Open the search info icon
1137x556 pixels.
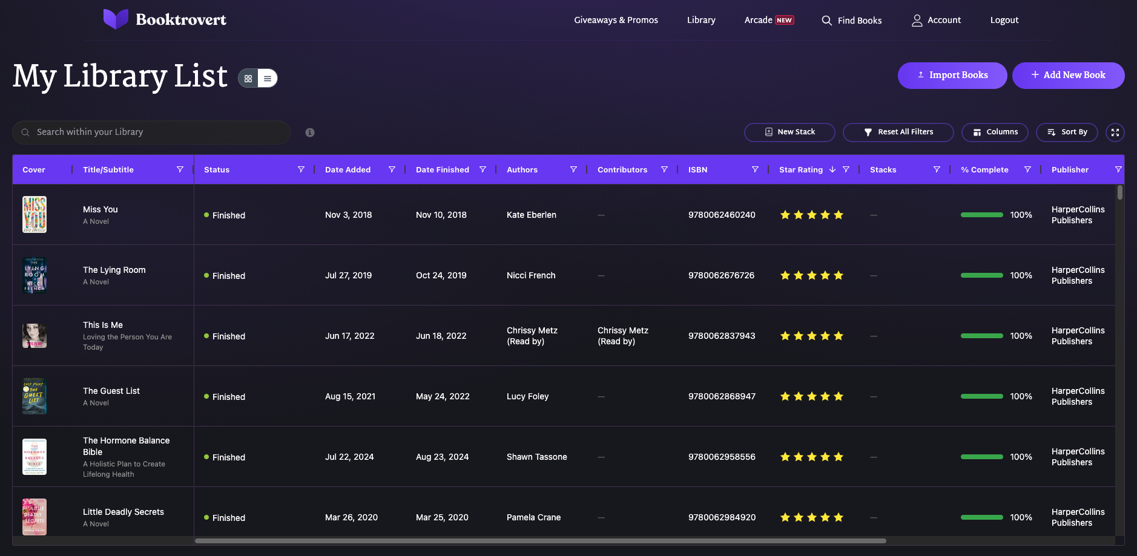[x=310, y=132]
